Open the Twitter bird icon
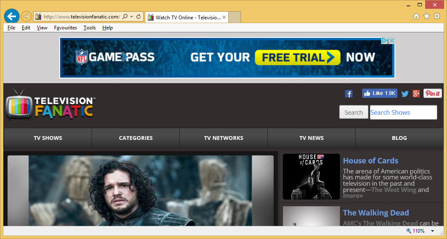This screenshot has width=447, height=239. coord(405,94)
